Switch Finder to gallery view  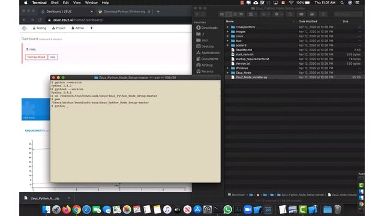click(x=241, y=14)
